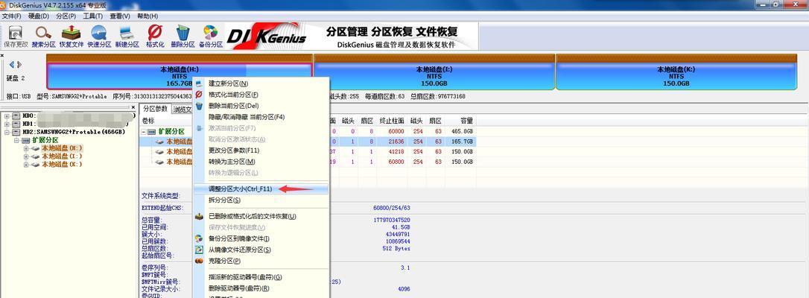The image size is (809, 298).
Task: Choose 隐藏/取消隐藏 当前分区(F4) menu entry
Action: pyautogui.click(x=261, y=117)
